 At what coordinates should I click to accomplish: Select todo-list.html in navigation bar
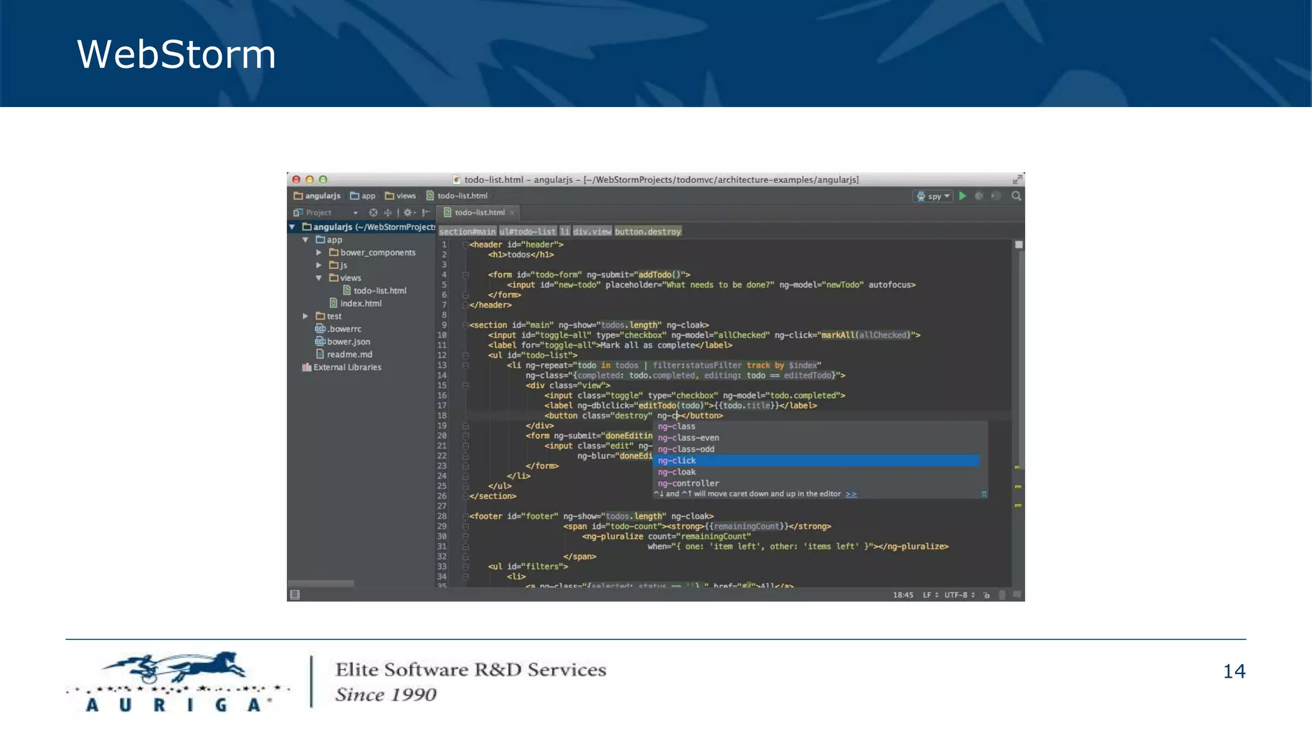(x=457, y=196)
